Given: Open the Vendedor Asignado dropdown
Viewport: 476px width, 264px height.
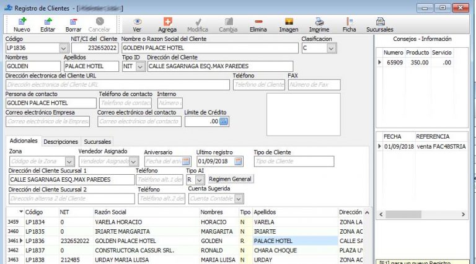Looking at the screenshot, I should pyautogui.click(x=133, y=161).
